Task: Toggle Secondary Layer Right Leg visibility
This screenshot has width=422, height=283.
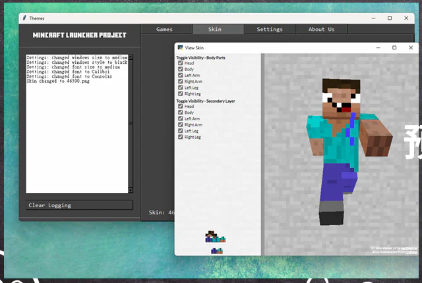Action: tap(181, 137)
